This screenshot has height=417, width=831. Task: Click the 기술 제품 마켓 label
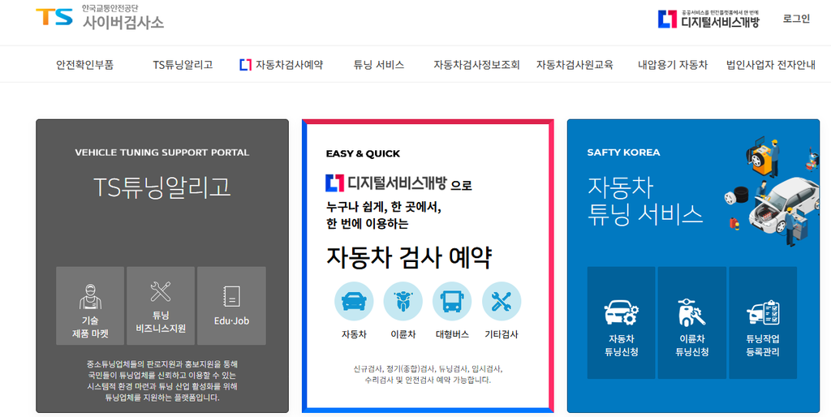(90, 327)
